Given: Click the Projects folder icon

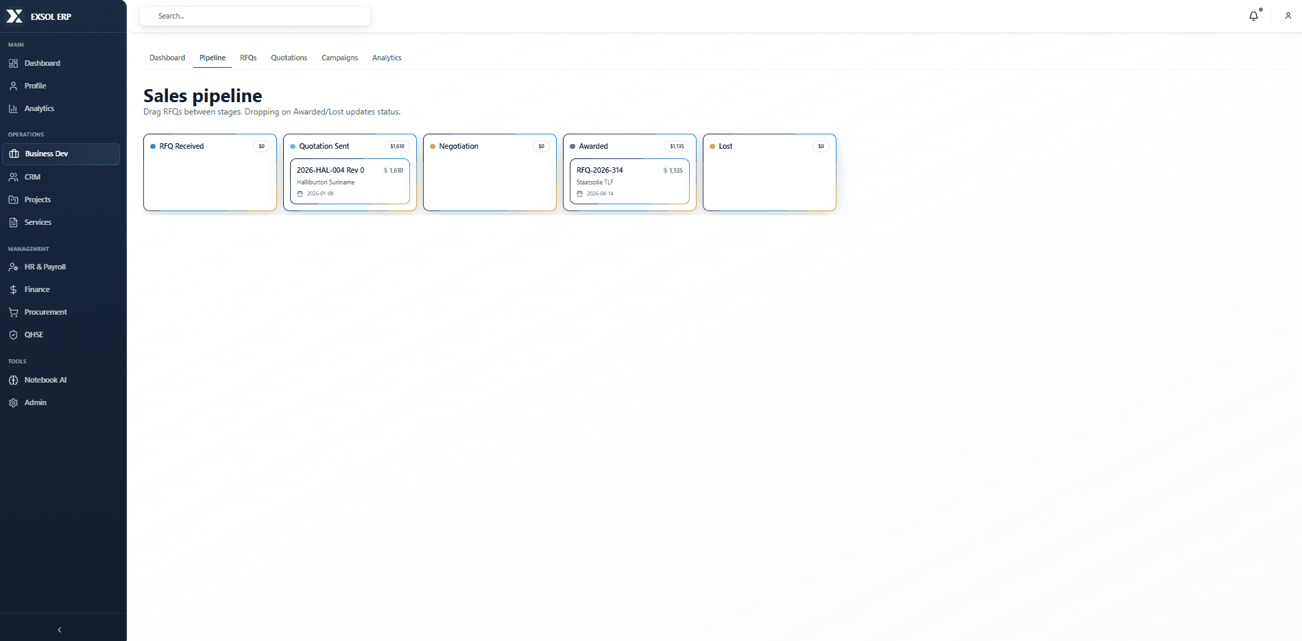Looking at the screenshot, I should click(13, 199).
